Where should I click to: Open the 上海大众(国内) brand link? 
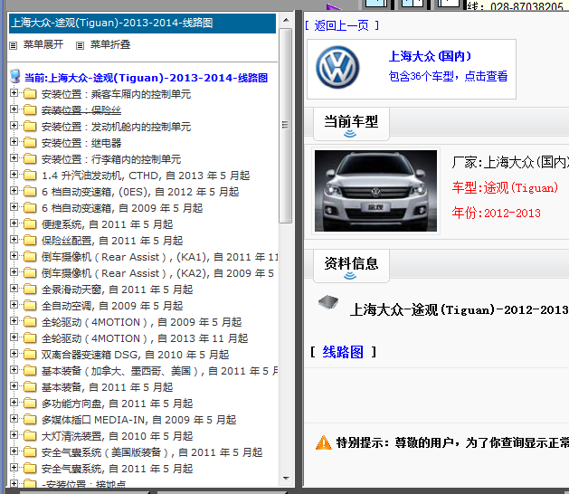click(430, 56)
